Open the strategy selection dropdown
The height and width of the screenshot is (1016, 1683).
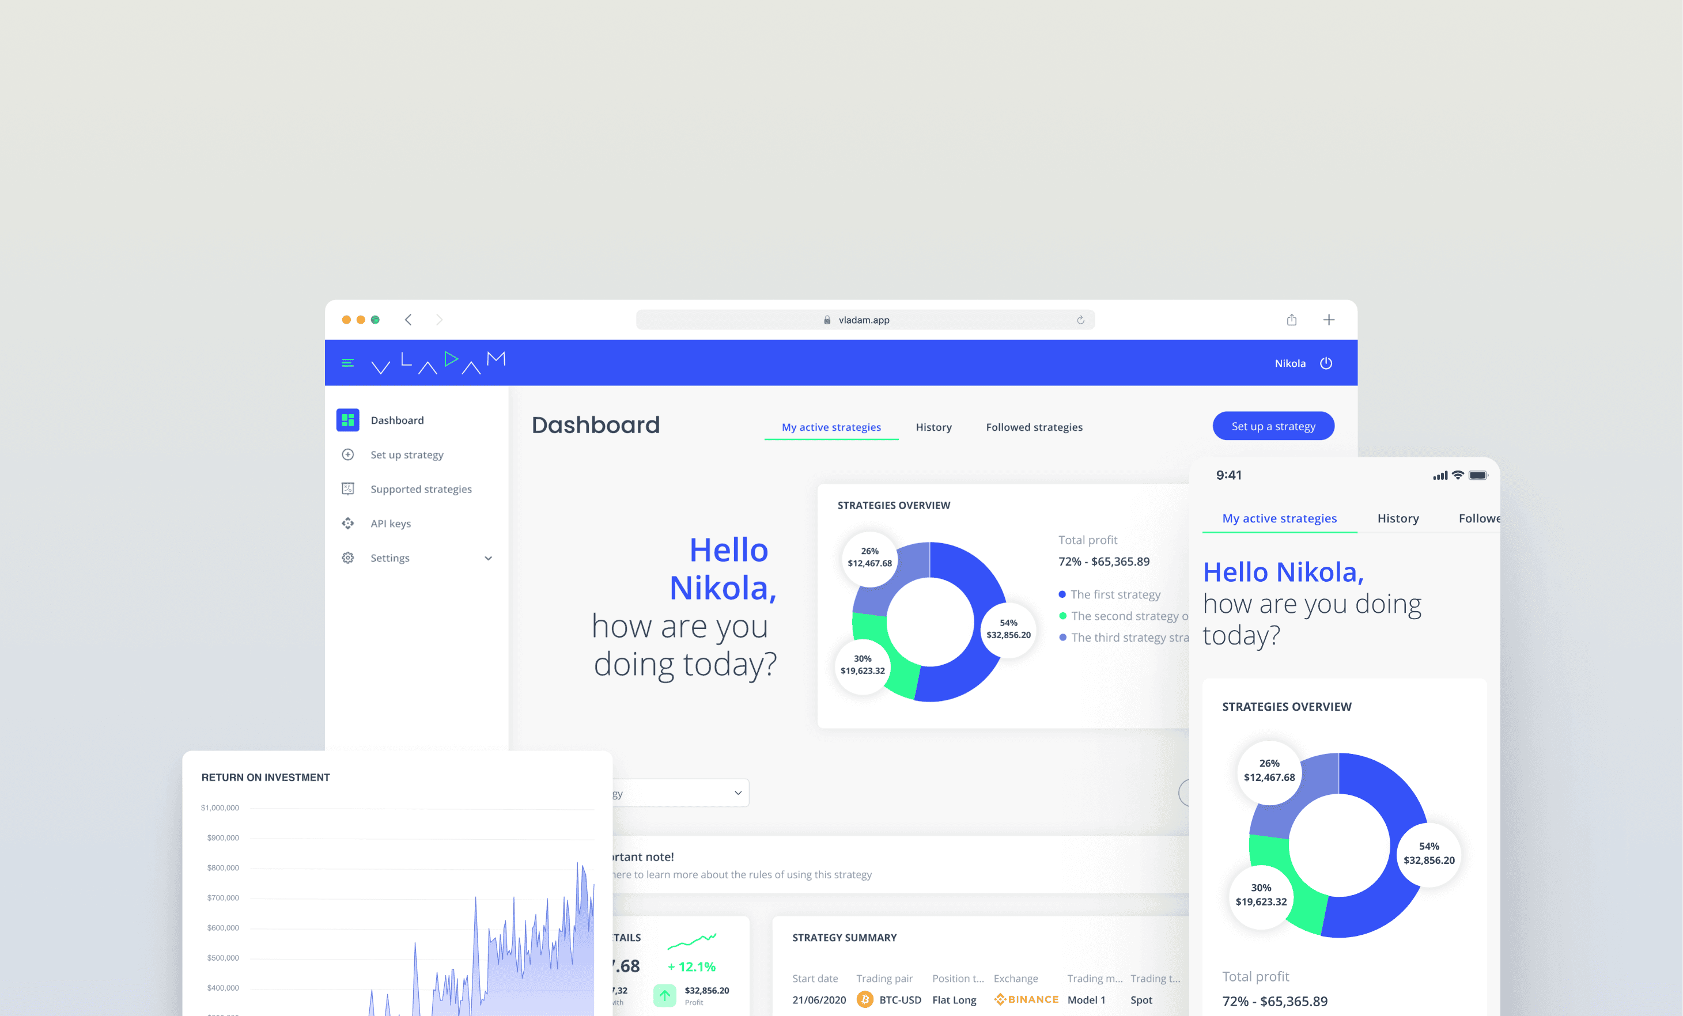[738, 793]
